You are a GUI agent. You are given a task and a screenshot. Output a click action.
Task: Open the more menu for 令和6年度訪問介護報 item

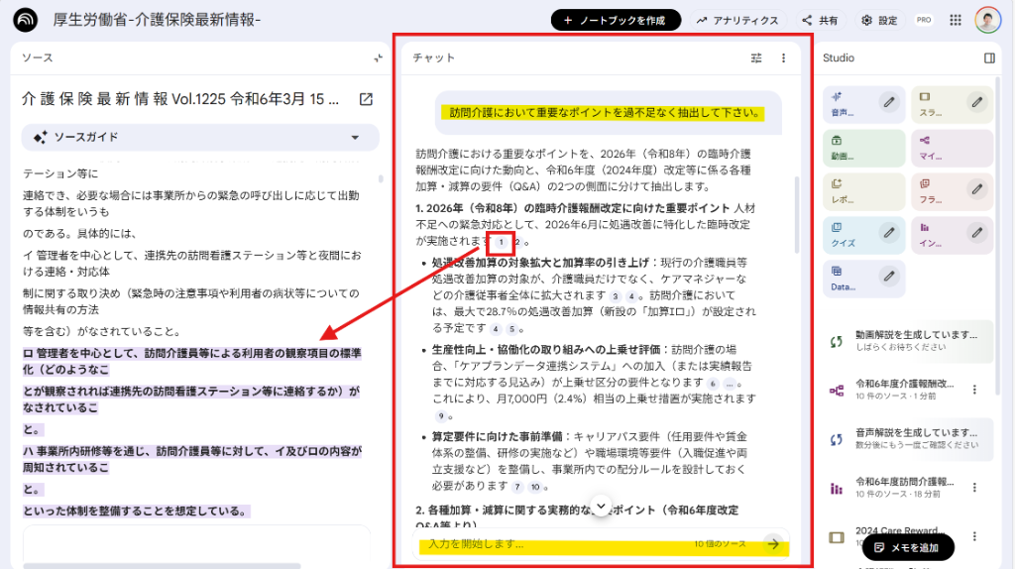(974, 488)
